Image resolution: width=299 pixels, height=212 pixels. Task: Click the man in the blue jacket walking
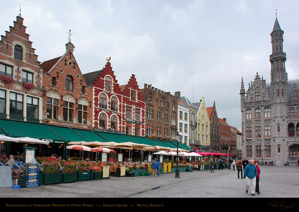250,177
